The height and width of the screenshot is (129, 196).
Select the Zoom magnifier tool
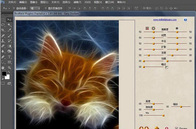tap(9, 68)
